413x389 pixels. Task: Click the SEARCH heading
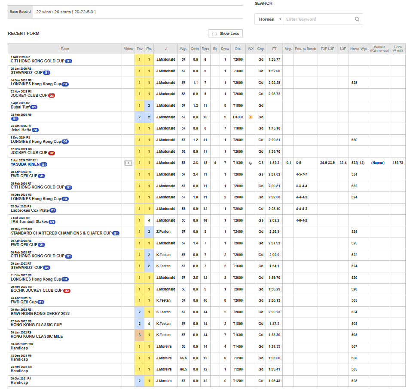(263, 3)
